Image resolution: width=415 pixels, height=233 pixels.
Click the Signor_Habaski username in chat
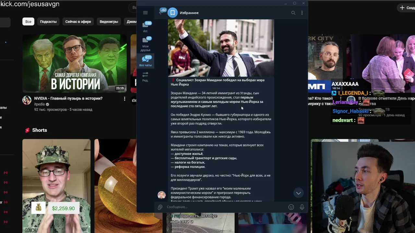click(350, 111)
